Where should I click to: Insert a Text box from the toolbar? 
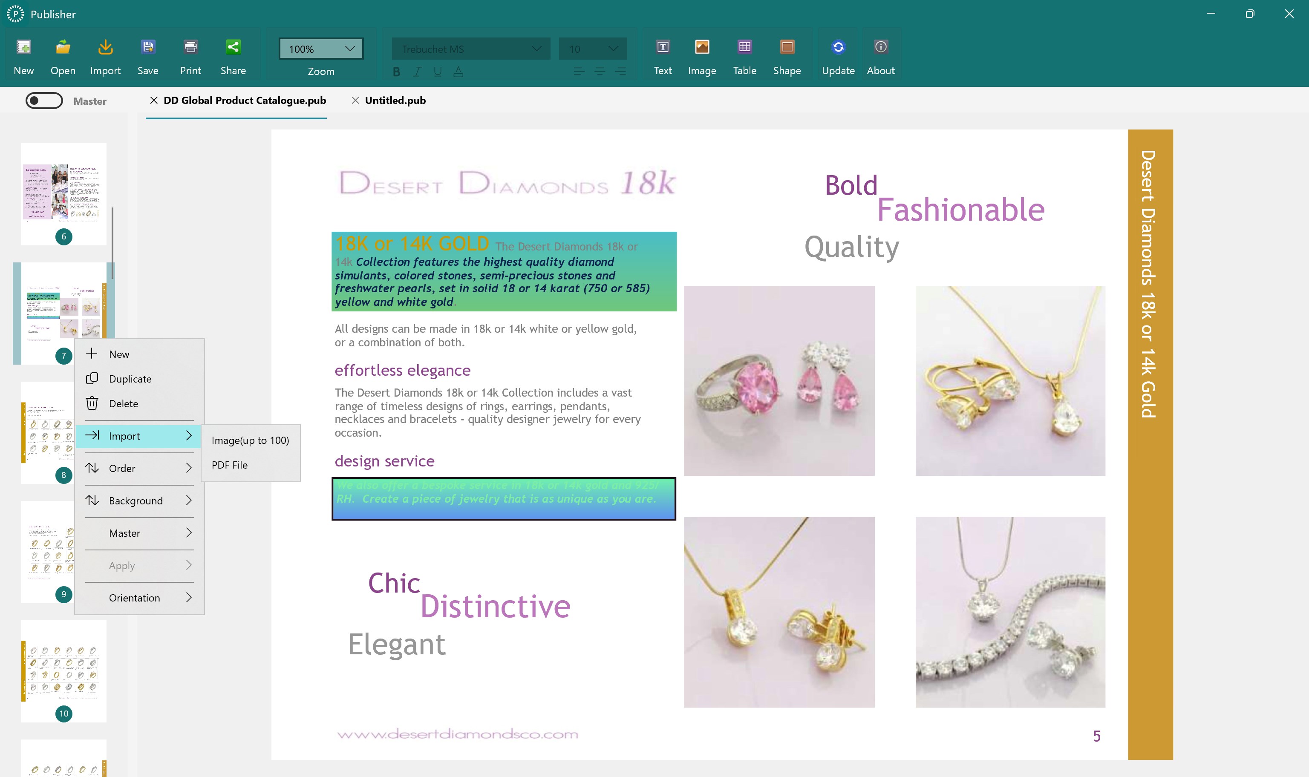(662, 55)
